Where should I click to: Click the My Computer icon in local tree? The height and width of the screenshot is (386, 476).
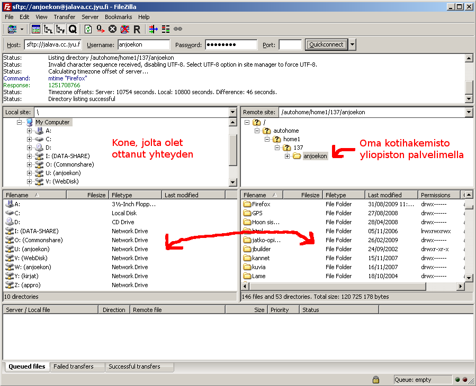[x=30, y=122]
